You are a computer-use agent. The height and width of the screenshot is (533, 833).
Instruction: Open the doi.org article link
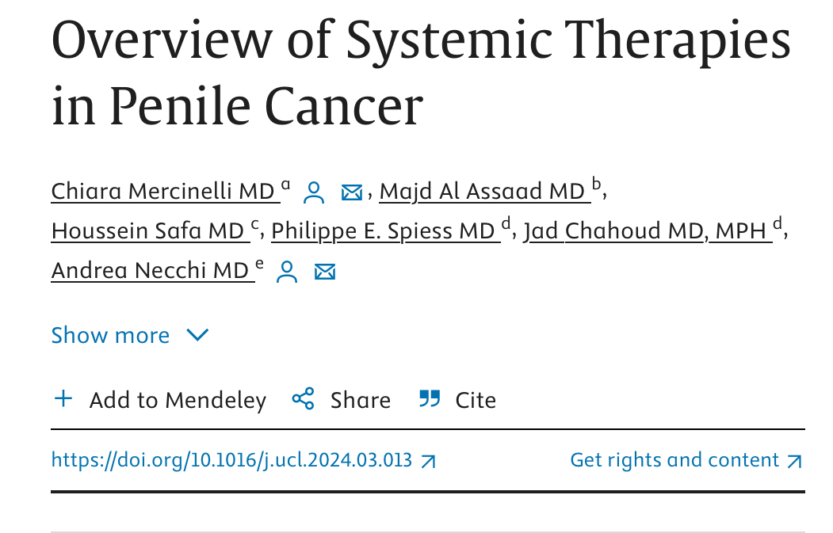[x=231, y=459]
